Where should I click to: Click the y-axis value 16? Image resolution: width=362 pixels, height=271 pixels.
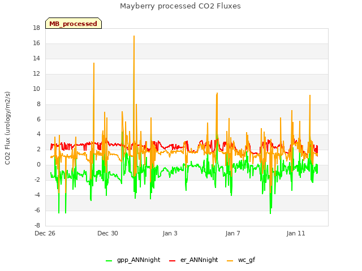[x=36, y=43]
